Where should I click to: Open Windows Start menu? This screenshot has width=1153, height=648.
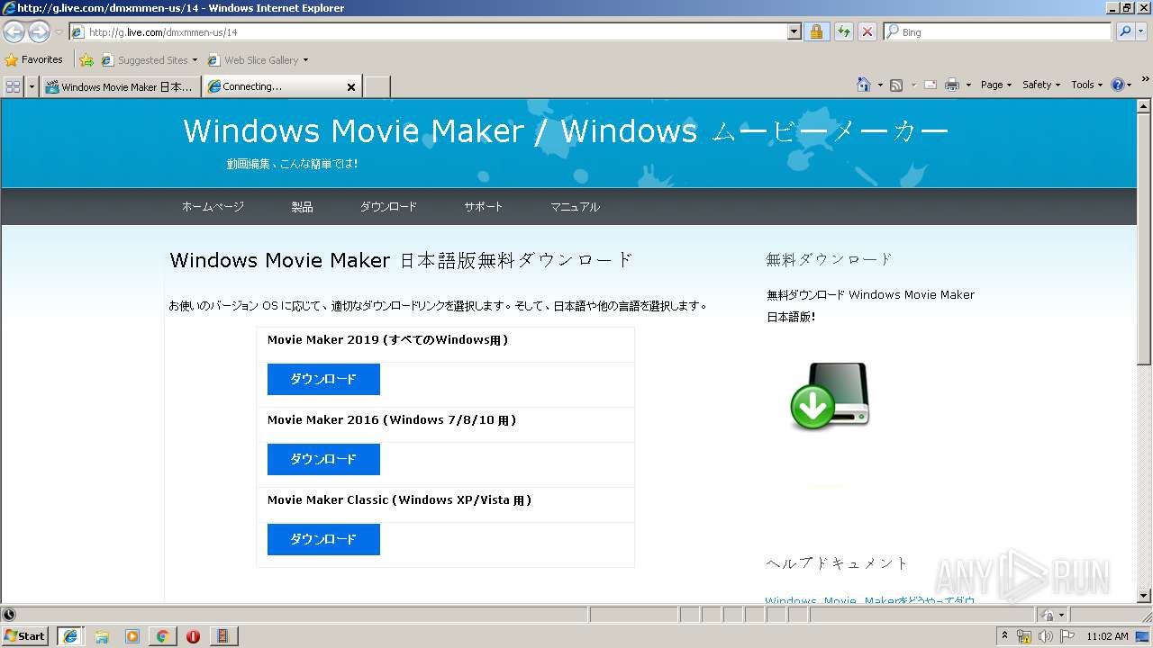pos(24,635)
